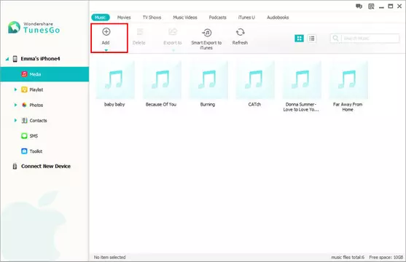406x262 pixels.
Task: Open the Toolkit sidebar item
Action: point(31,151)
